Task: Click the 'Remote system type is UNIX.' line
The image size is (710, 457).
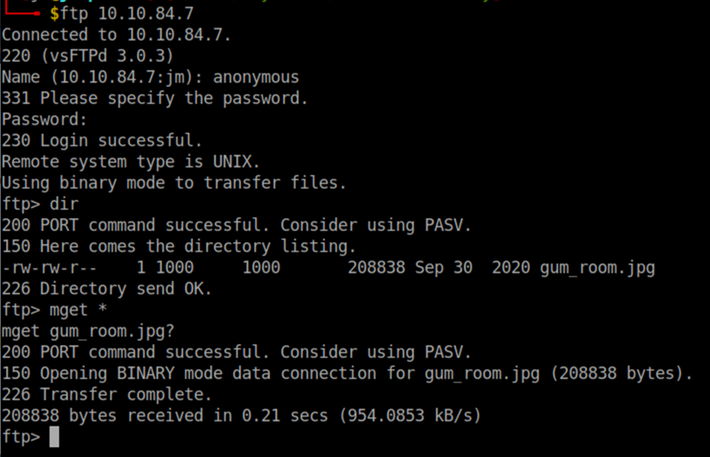Action: coord(130,162)
